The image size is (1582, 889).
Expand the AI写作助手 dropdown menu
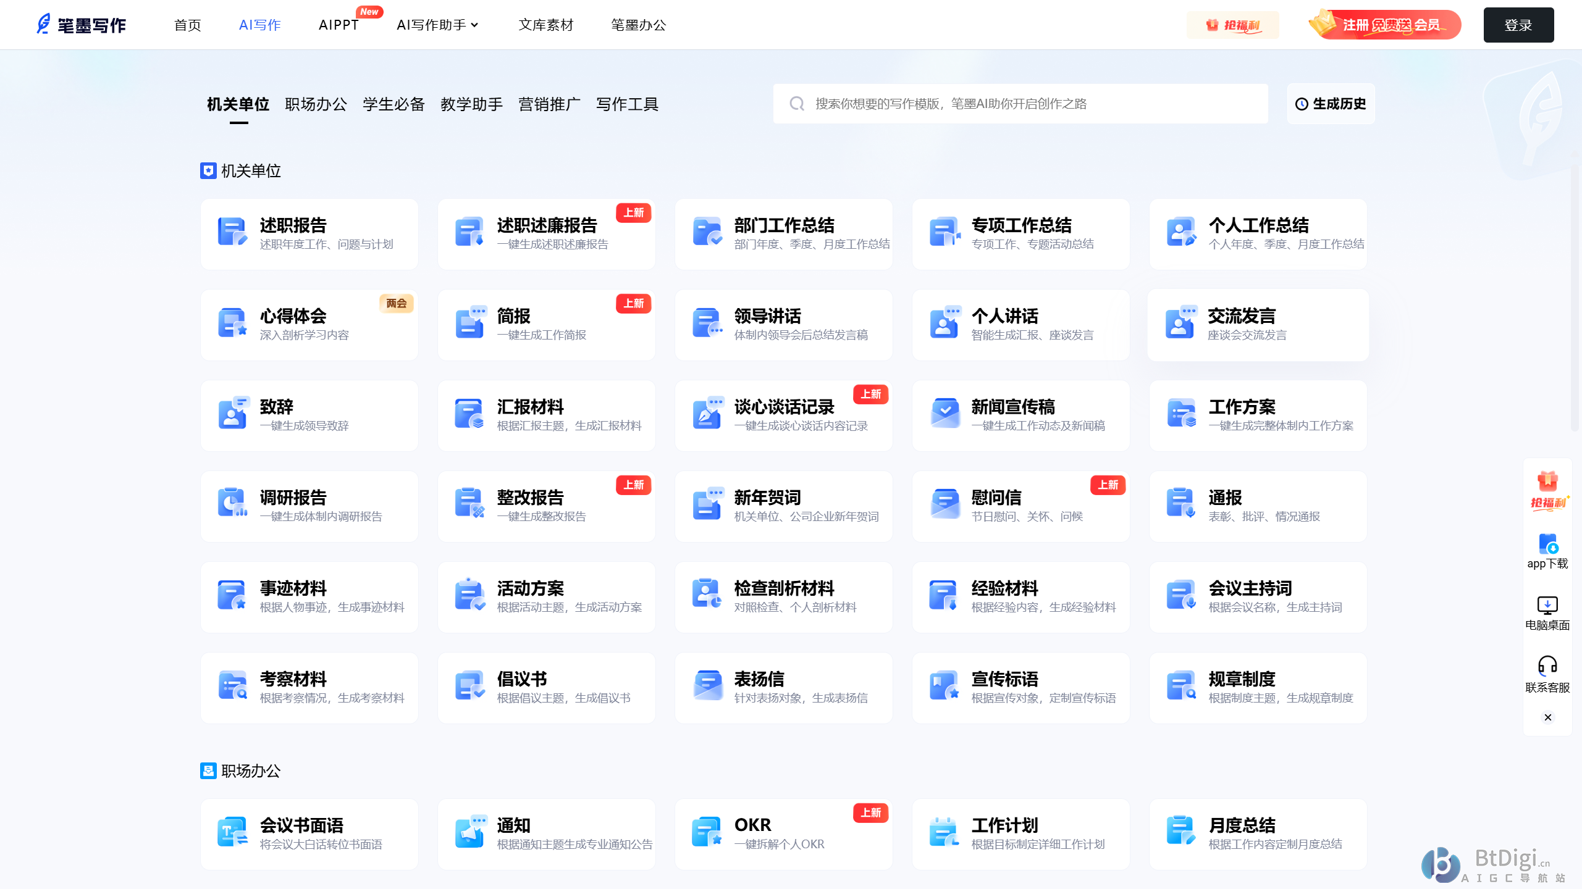click(437, 25)
